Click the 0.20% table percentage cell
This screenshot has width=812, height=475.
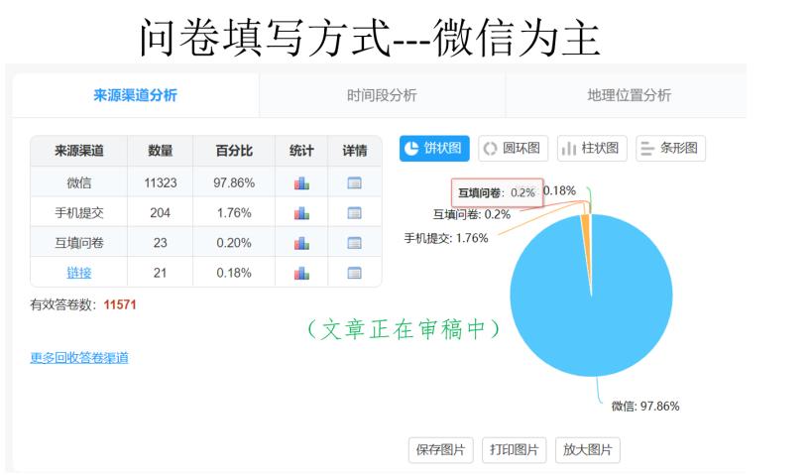(x=234, y=243)
